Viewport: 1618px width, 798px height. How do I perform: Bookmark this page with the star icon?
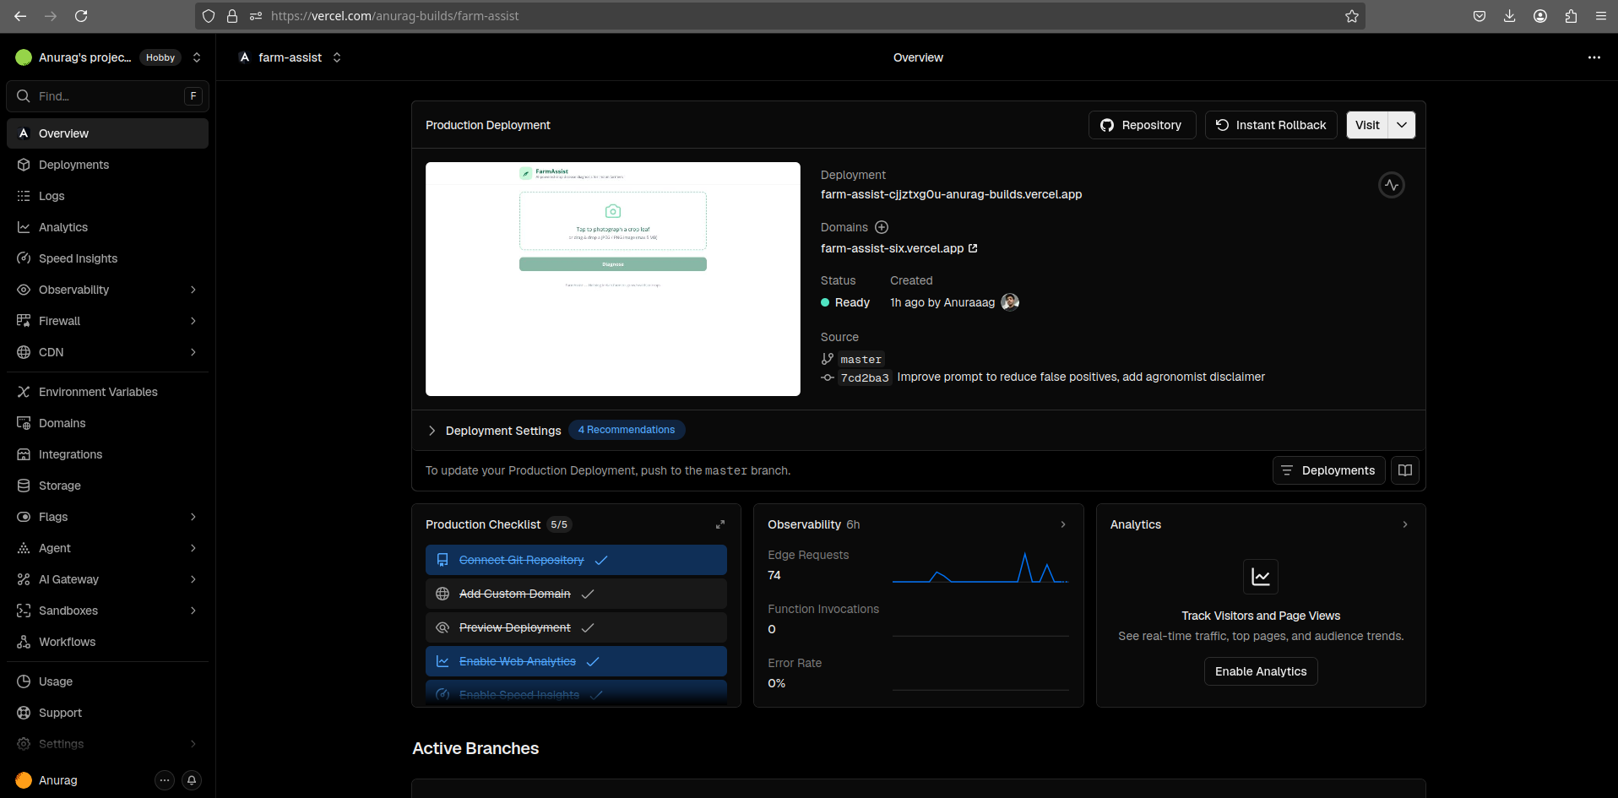[x=1352, y=16]
